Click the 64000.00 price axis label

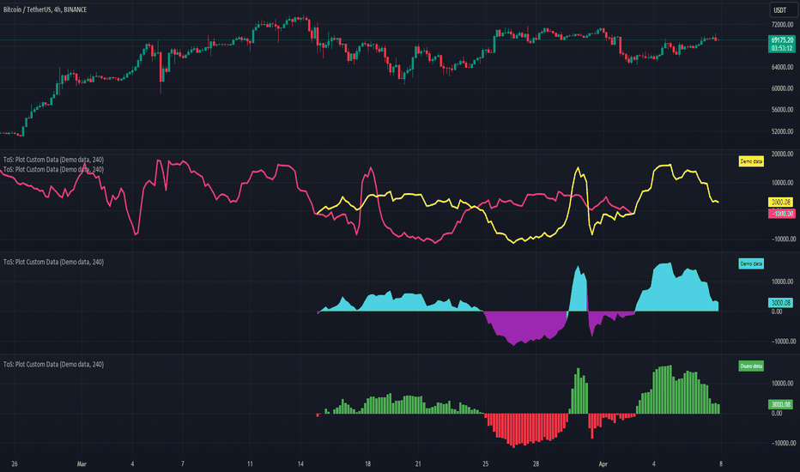(x=782, y=67)
